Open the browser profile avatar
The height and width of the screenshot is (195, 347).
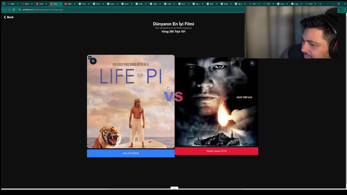tap(340, 9)
